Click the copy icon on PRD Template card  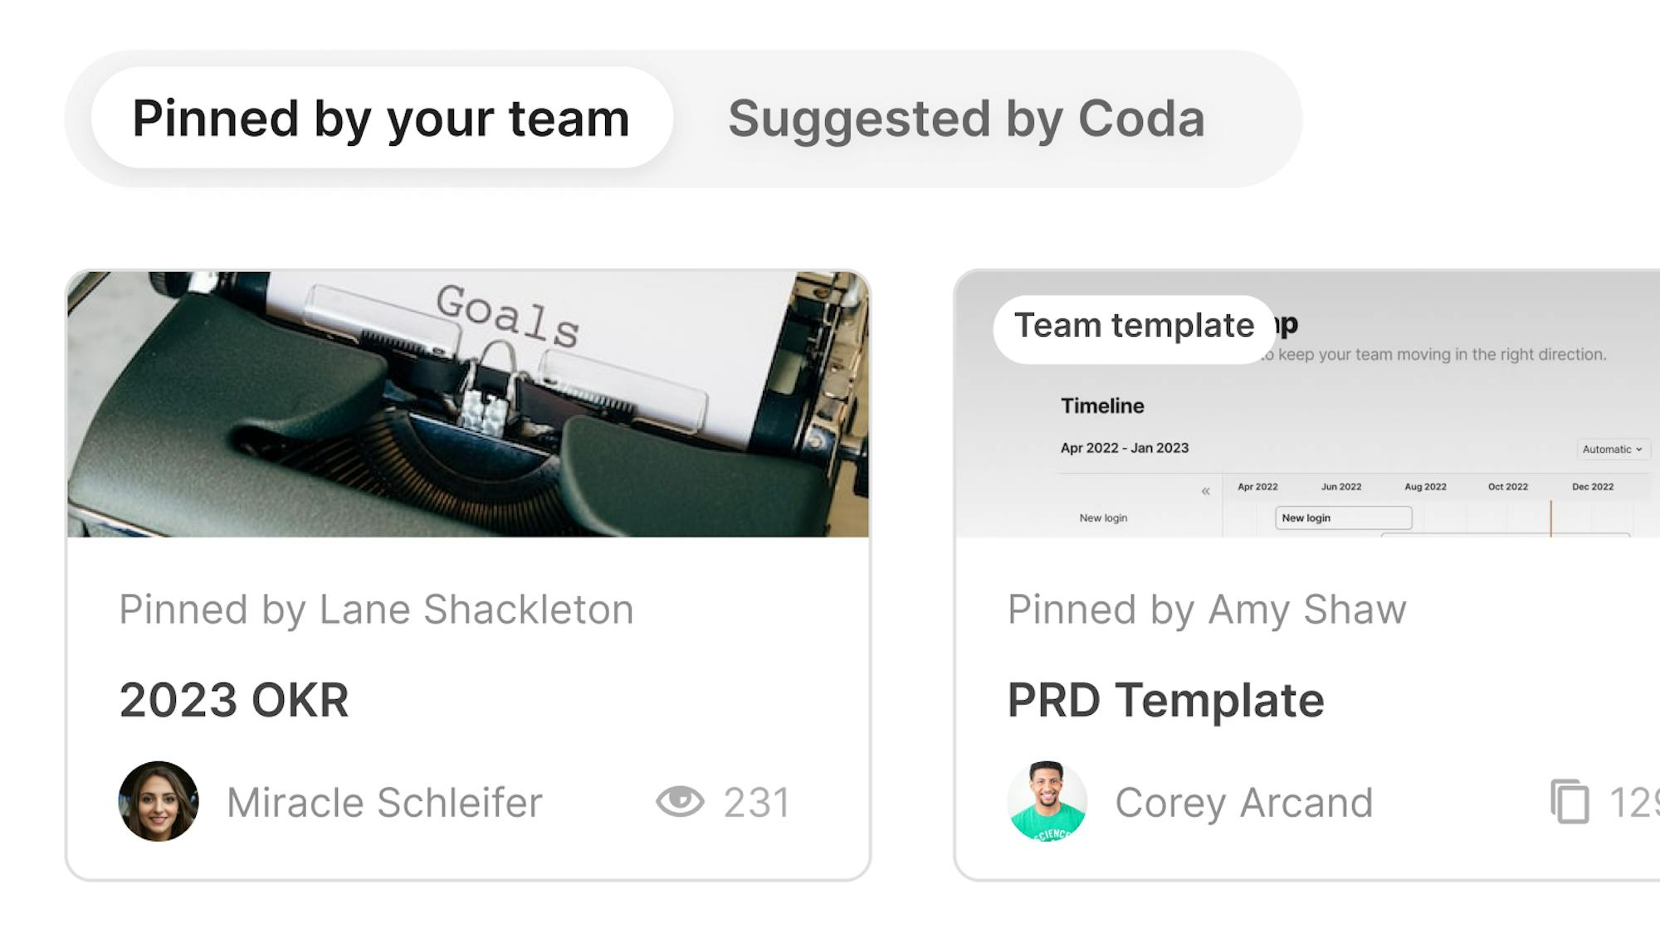point(1570,801)
